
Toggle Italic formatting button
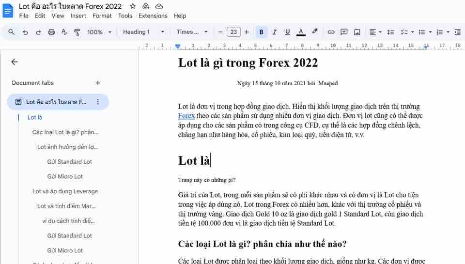[275, 32]
